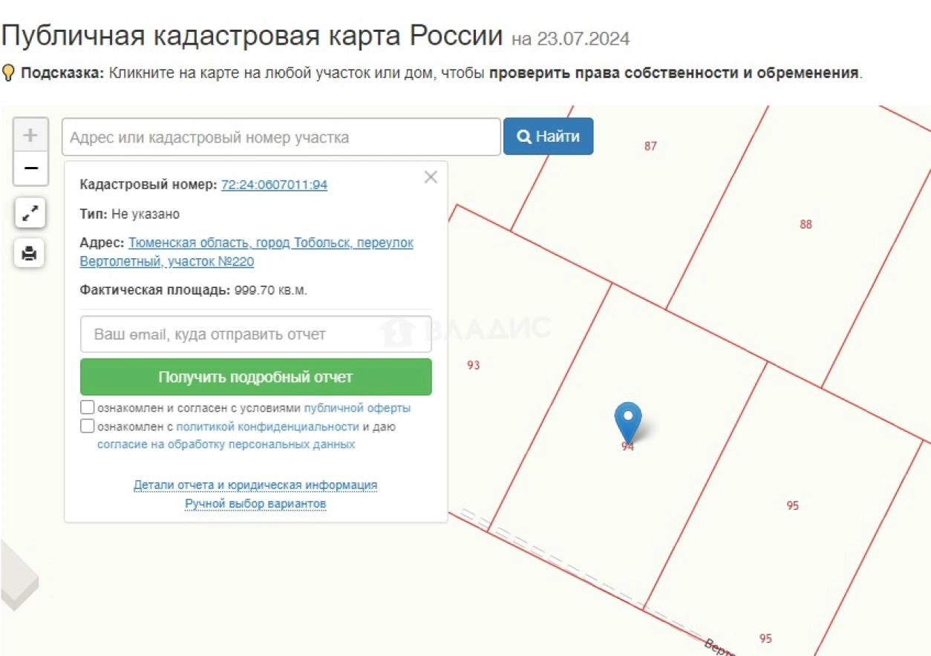Open cadastral number 72:24:0607011:94 link
Screen dimensions: 931x656
[x=274, y=185]
